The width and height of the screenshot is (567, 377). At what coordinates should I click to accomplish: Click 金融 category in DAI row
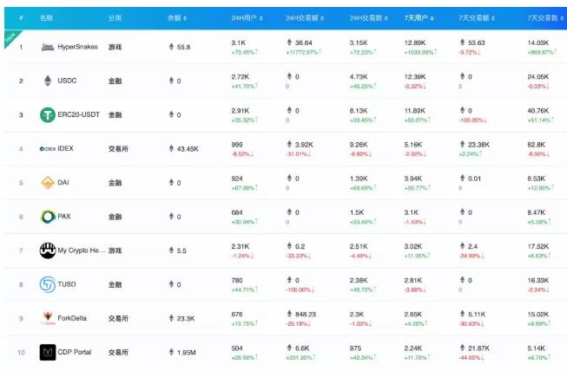[115, 183]
